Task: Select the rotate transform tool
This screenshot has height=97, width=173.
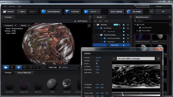Action: coord(25,67)
